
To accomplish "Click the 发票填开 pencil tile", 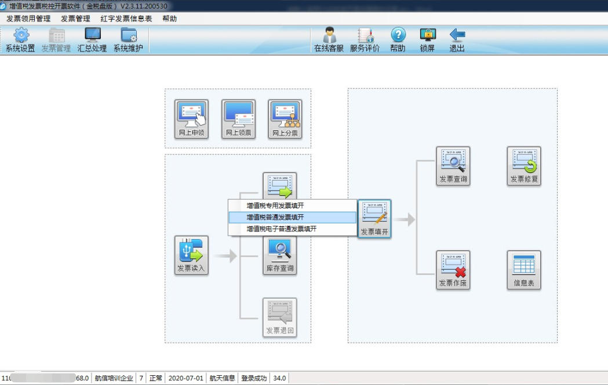I will (374, 219).
